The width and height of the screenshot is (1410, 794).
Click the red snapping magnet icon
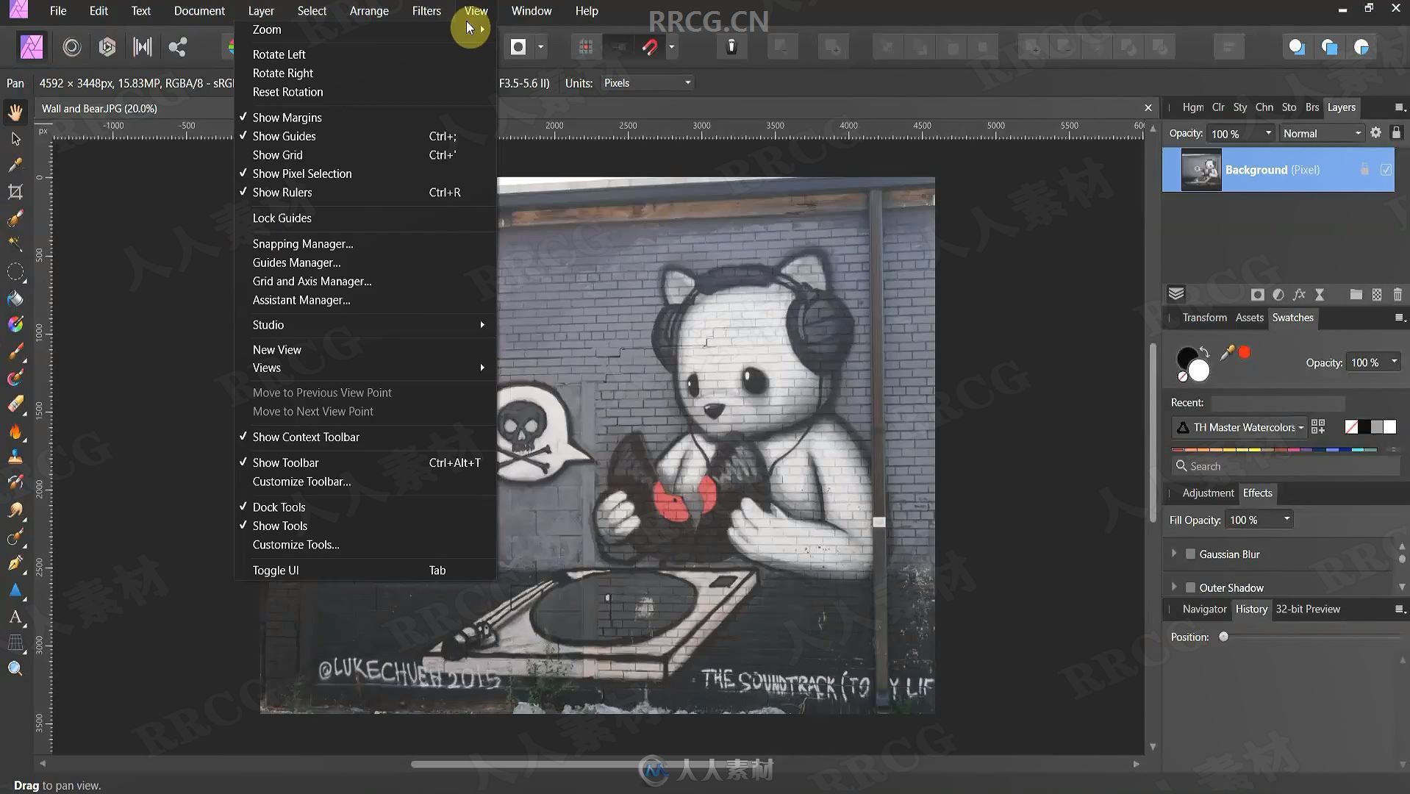point(650,47)
